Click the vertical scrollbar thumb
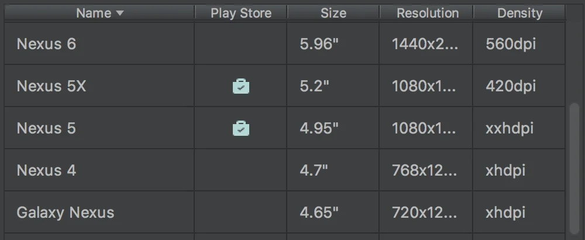The height and width of the screenshot is (240, 585). click(x=575, y=169)
